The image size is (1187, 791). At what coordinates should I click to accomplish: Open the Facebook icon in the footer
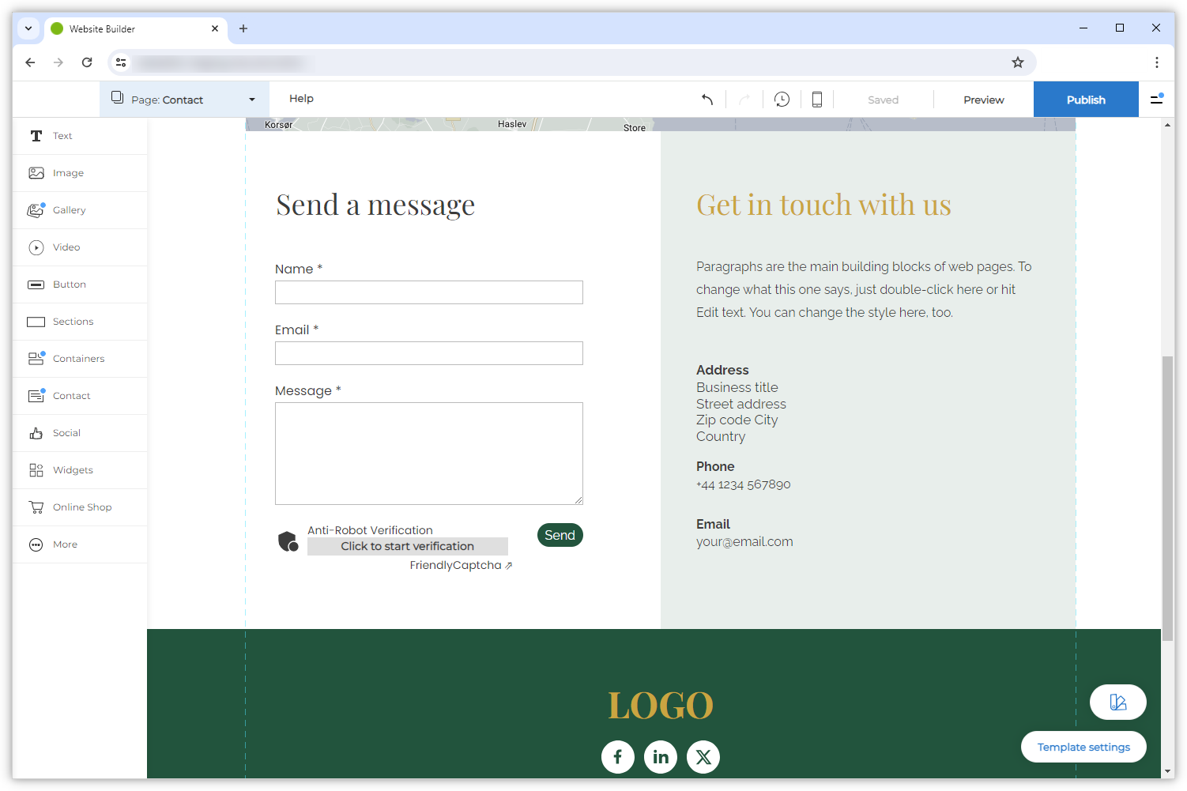[x=618, y=756]
